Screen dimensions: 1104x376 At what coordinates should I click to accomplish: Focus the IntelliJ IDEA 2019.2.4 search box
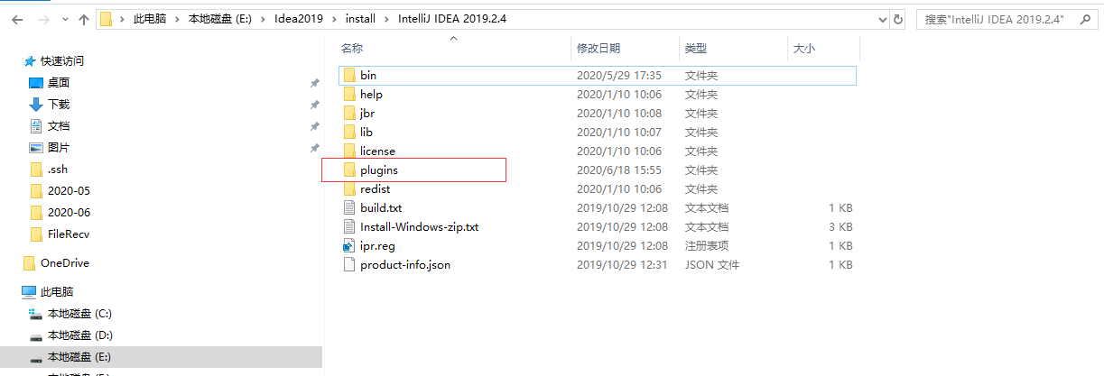click(1007, 19)
